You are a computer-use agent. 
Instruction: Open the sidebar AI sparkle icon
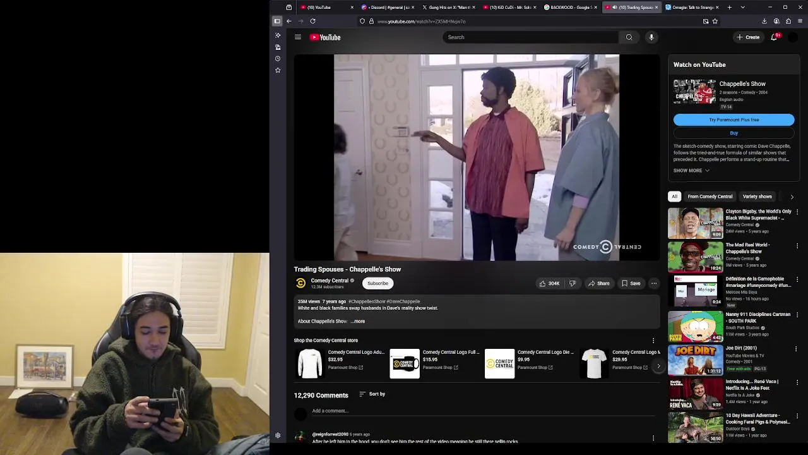coord(278,35)
